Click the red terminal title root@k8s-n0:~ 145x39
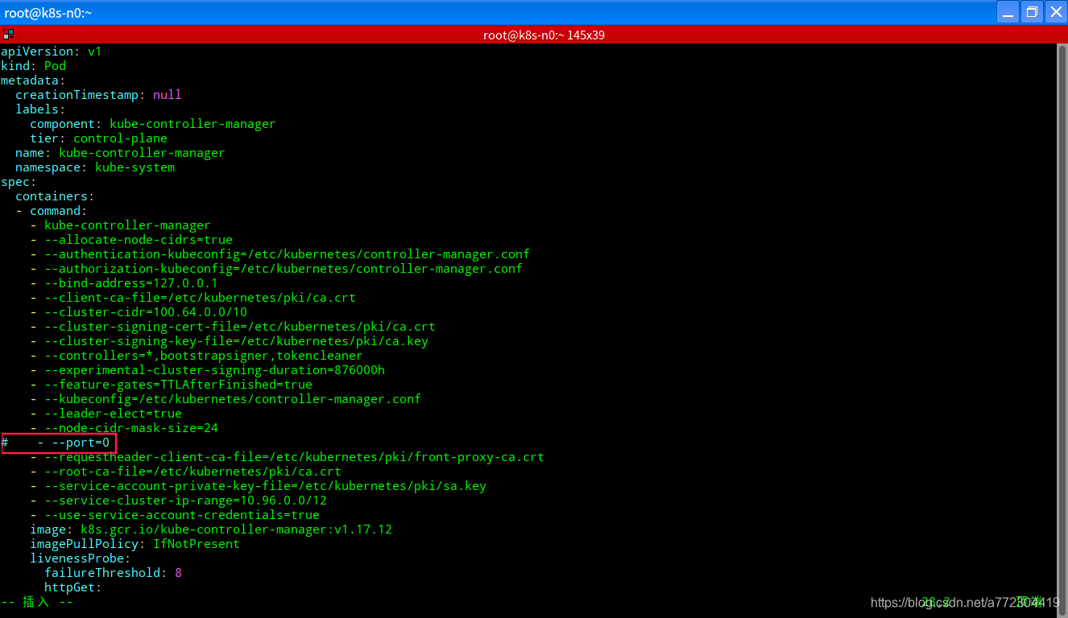Image resolution: width=1068 pixels, height=618 pixels. tap(544, 35)
